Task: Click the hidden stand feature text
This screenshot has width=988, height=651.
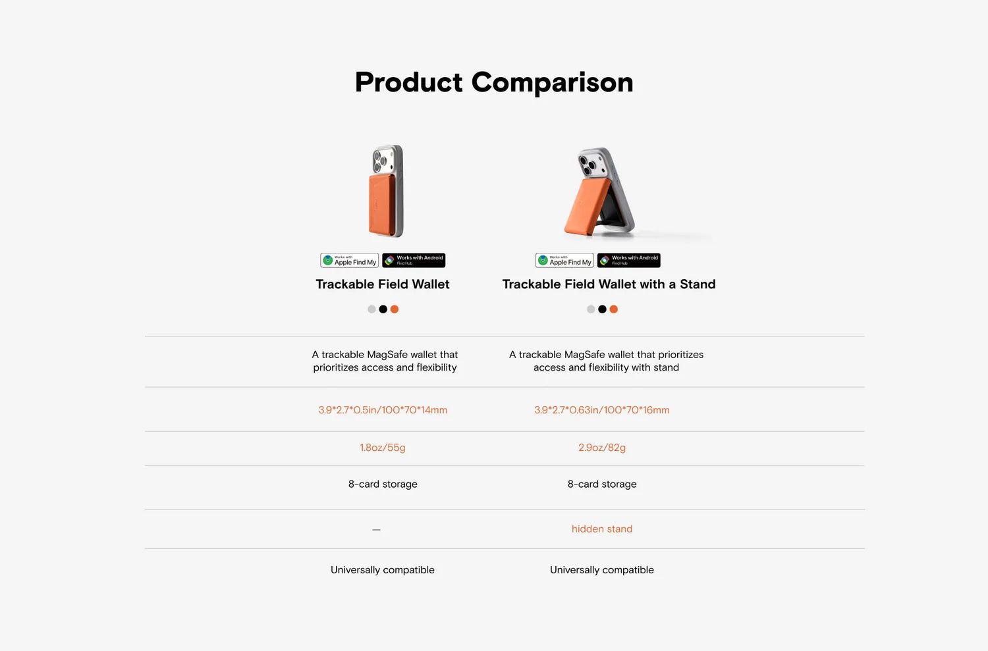Action: pyautogui.click(x=602, y=529)
